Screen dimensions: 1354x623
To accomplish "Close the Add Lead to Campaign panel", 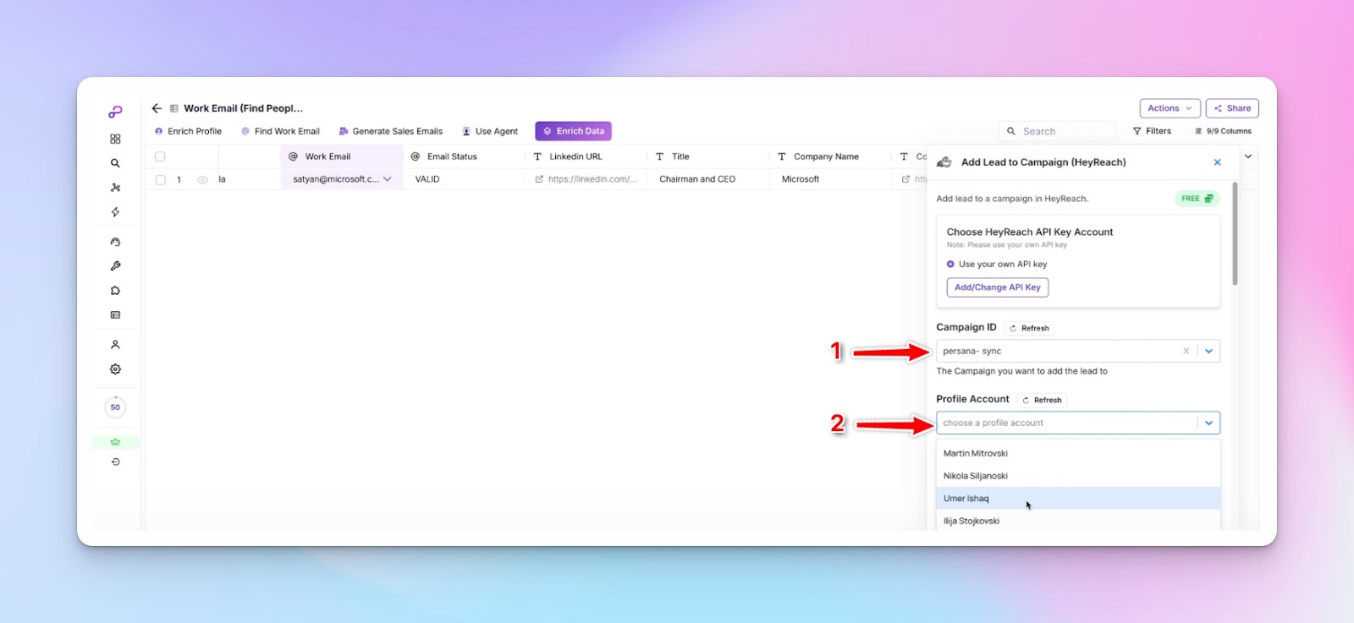I will click(1218, 162).
